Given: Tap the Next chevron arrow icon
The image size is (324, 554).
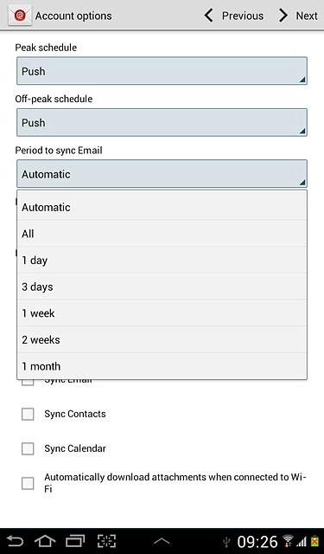Looking at the screenshot, I should 283,16.
